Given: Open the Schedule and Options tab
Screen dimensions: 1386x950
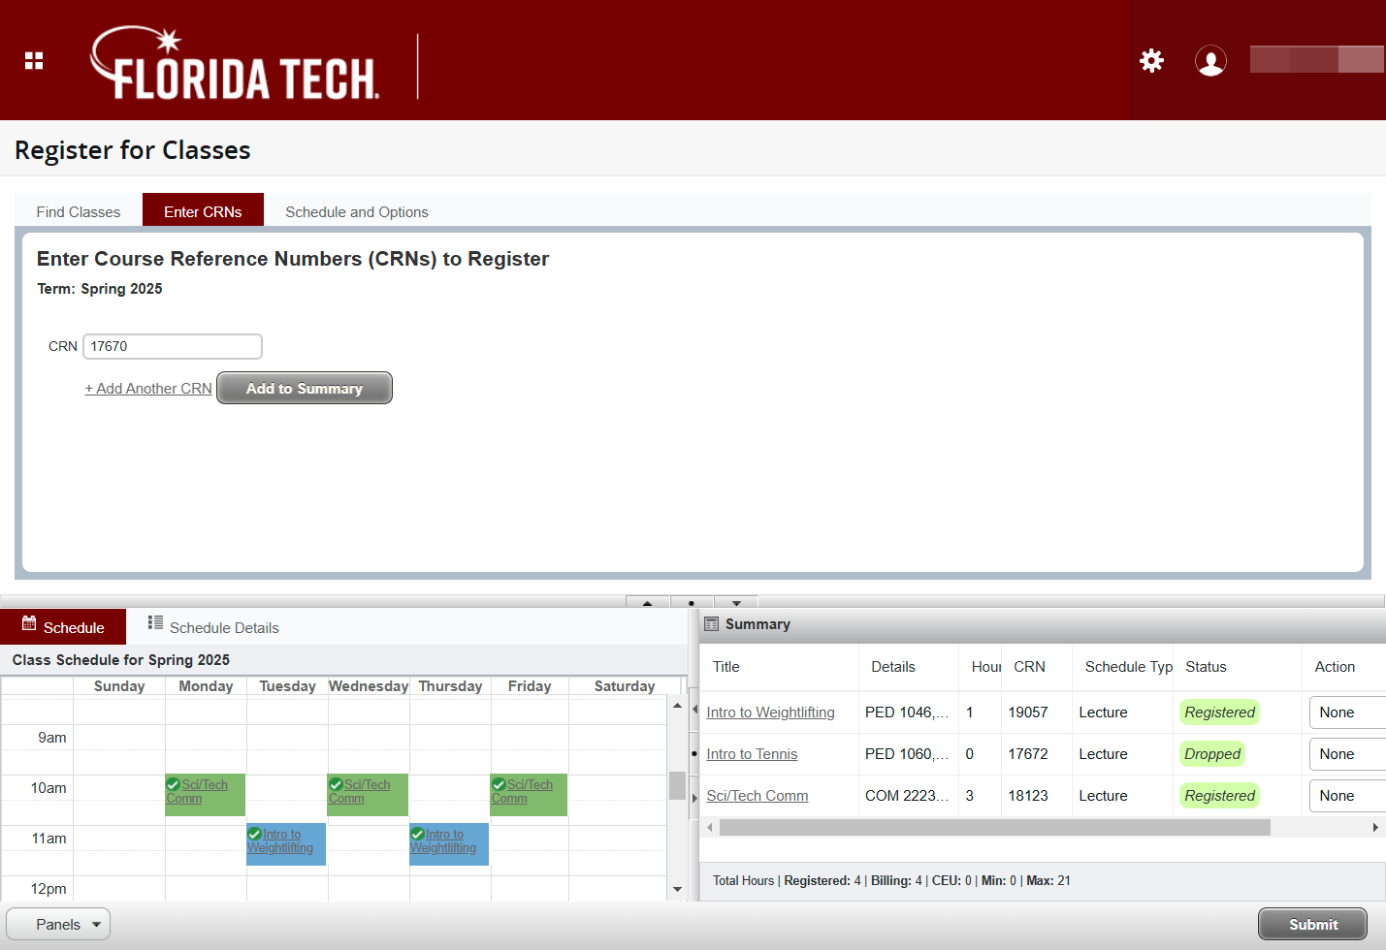Looking at the screenshot, I should (x=357, y=211).
